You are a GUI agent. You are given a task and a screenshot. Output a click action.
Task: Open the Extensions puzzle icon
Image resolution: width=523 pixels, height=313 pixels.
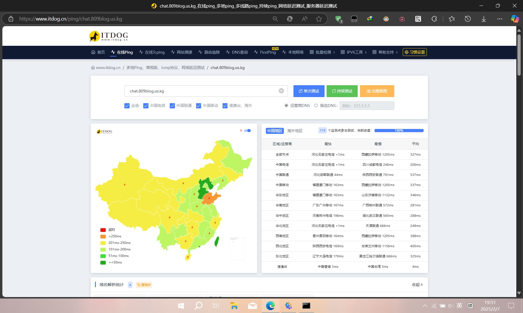coord(434,19)
